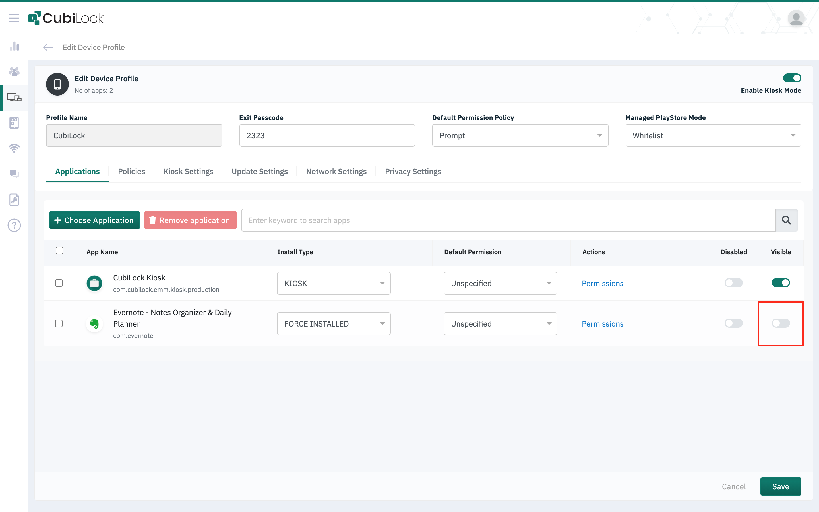The width and height of the screenshot is (819, 512).
Task: Open the Managed PlayStore Mode dropdown
Action: [713, 135]
